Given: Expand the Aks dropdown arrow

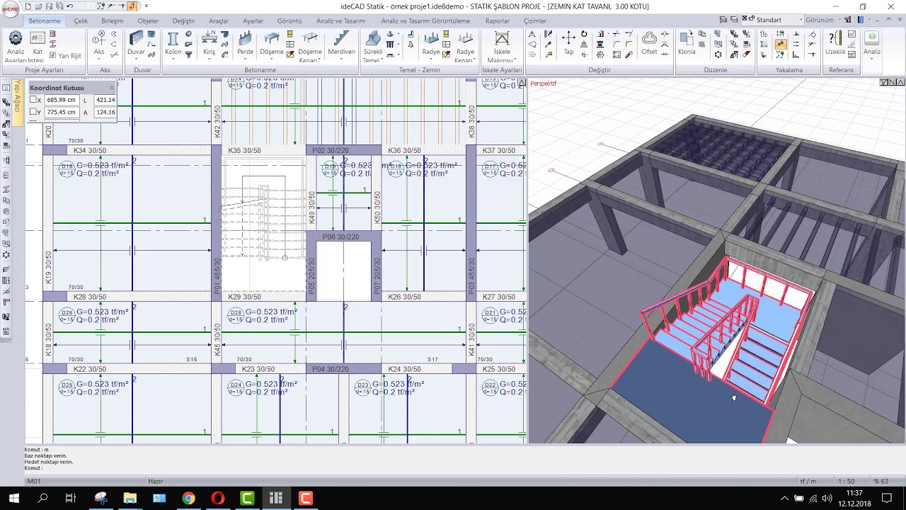Looking at the screenshot, I should click(99, 60).
